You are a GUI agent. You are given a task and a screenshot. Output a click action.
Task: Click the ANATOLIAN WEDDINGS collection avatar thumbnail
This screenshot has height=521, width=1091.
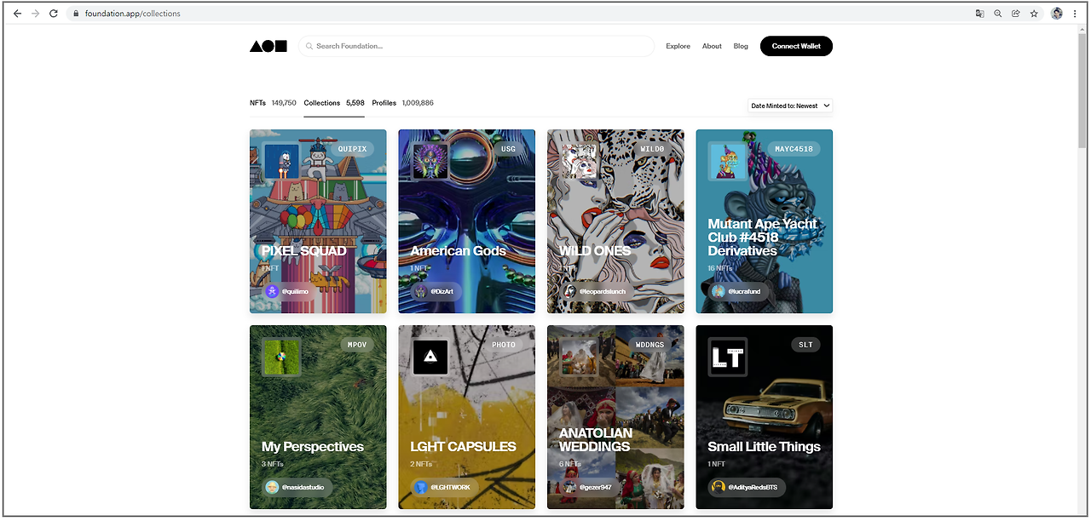coord(579,357)
